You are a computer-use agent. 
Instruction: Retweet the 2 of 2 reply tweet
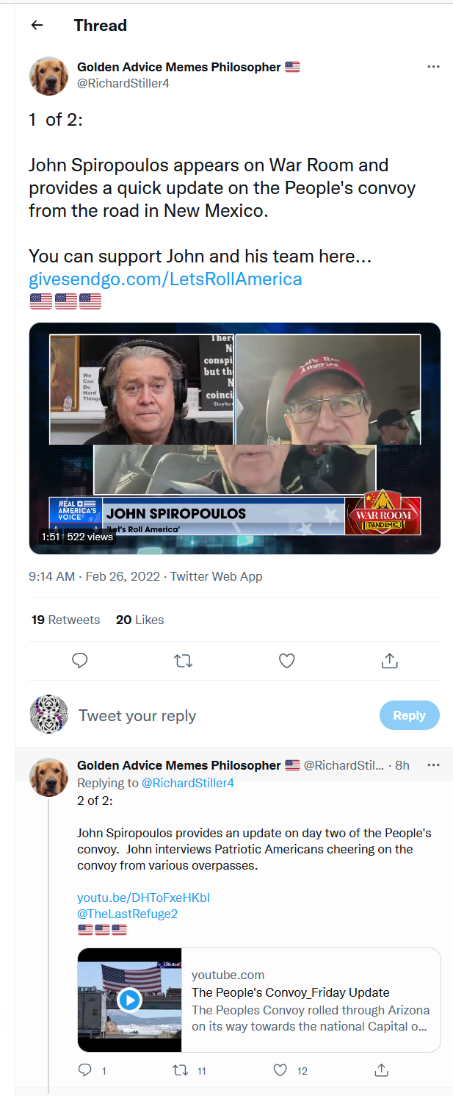[x=179, y=1070]
